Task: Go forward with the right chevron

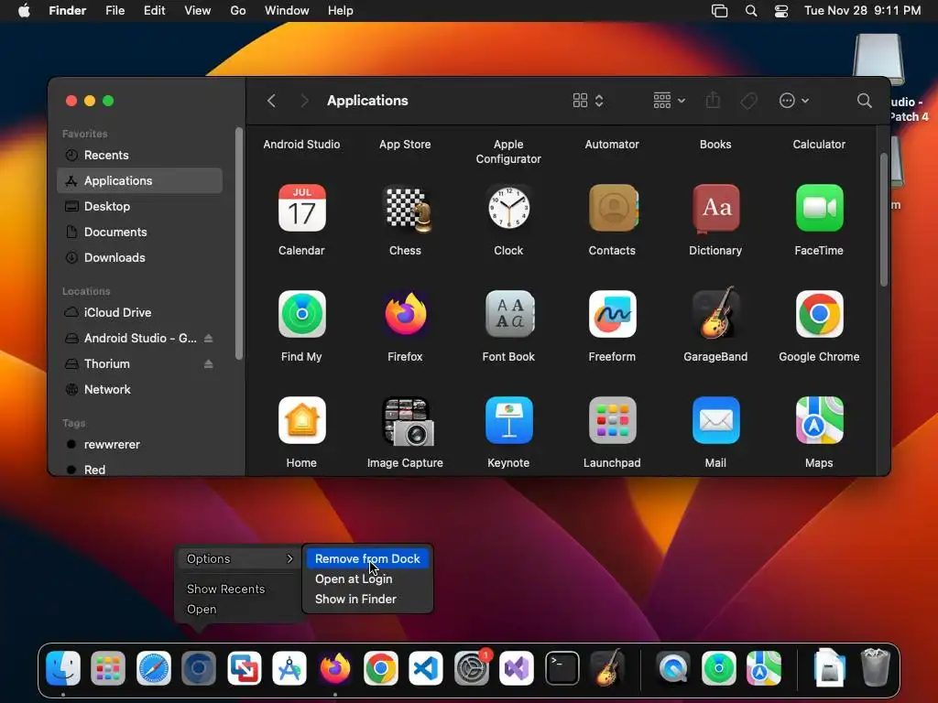Action: (x=304, y=101)
